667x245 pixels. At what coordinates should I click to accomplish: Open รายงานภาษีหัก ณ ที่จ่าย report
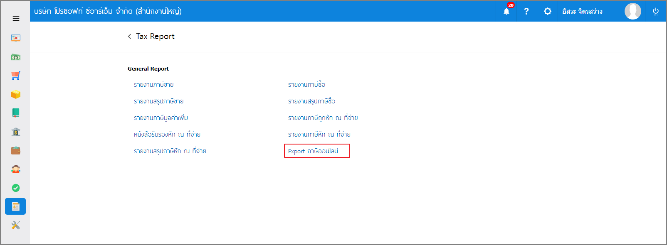[319, 135]
